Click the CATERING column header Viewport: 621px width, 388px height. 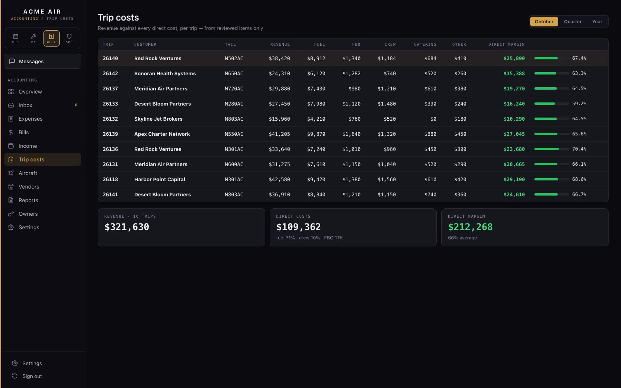pyautogui.click(x=425, y=45)
